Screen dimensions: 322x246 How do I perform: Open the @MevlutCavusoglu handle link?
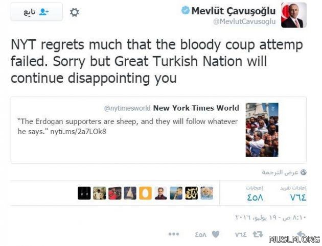[244, 21]
